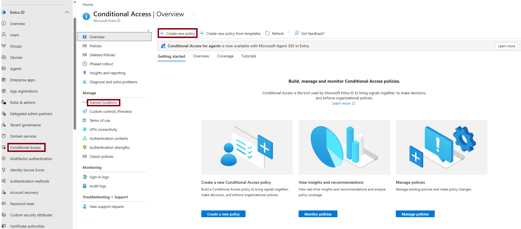Click the Enterprise apps icon
This screenshot has width=521, height=229.
coord(4,80)
